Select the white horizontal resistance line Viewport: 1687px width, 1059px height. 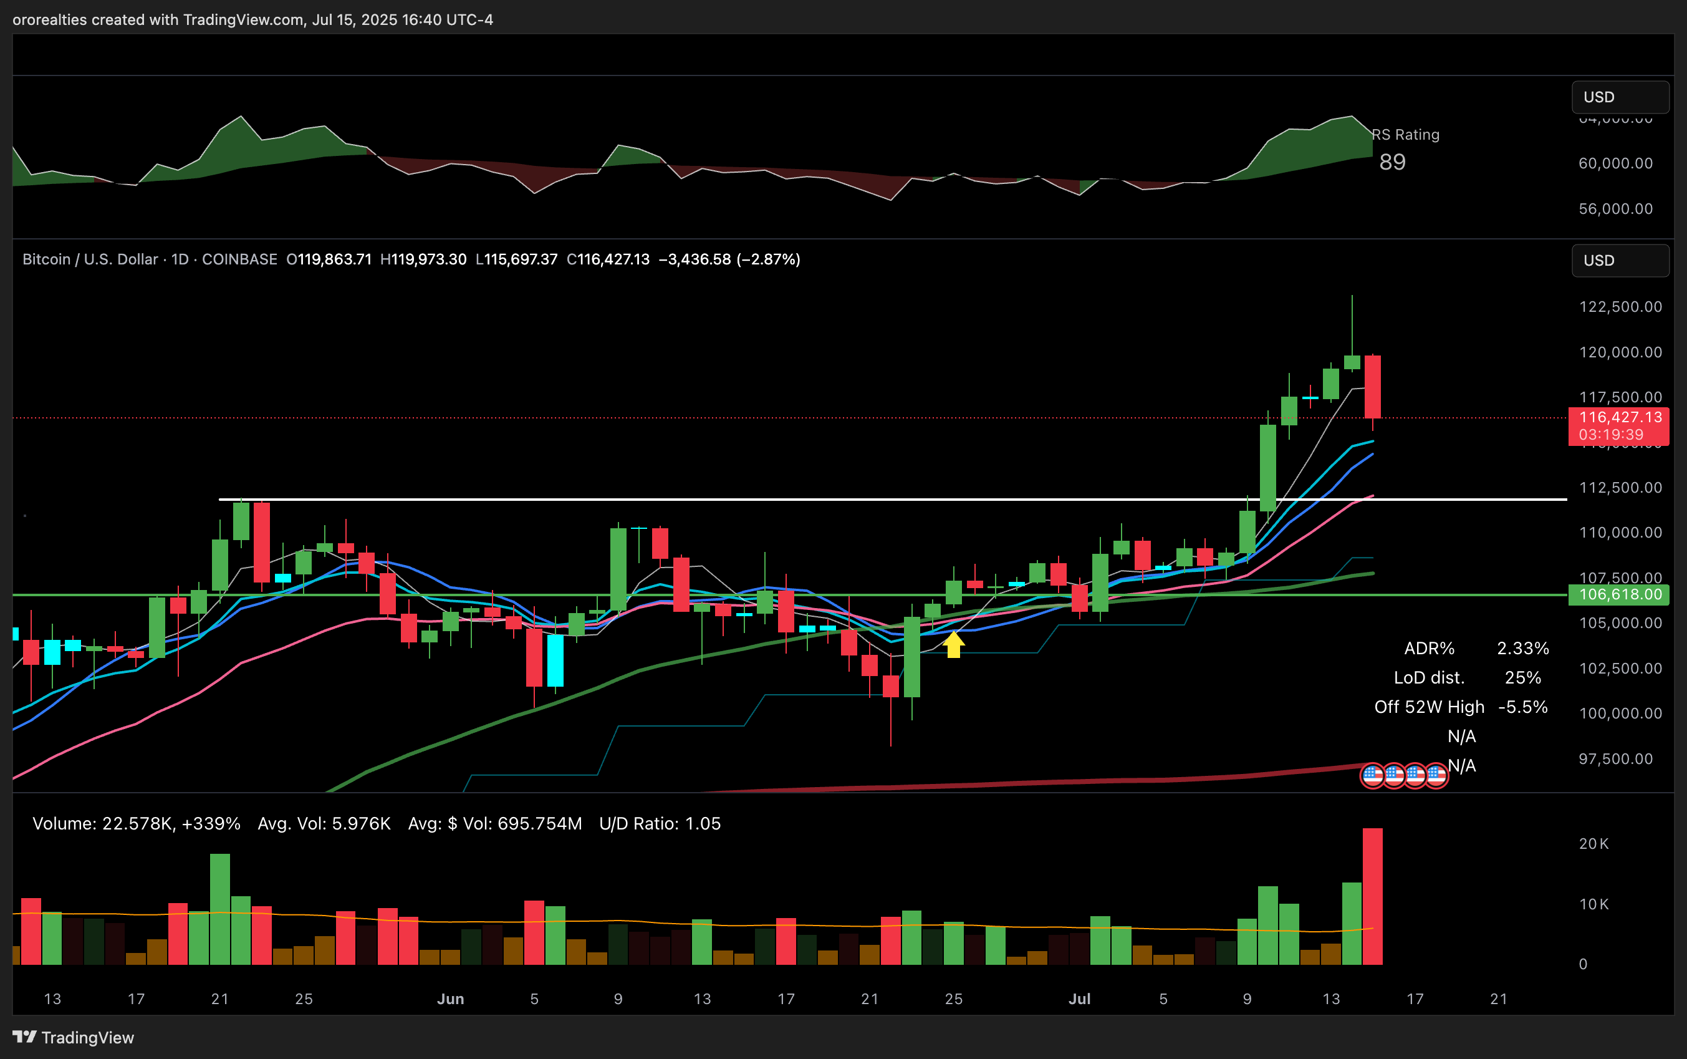point(893,500)
